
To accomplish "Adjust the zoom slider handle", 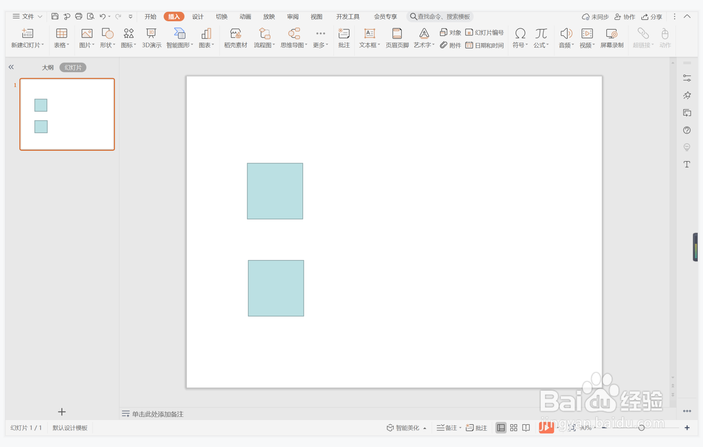I will click(641, 428).
